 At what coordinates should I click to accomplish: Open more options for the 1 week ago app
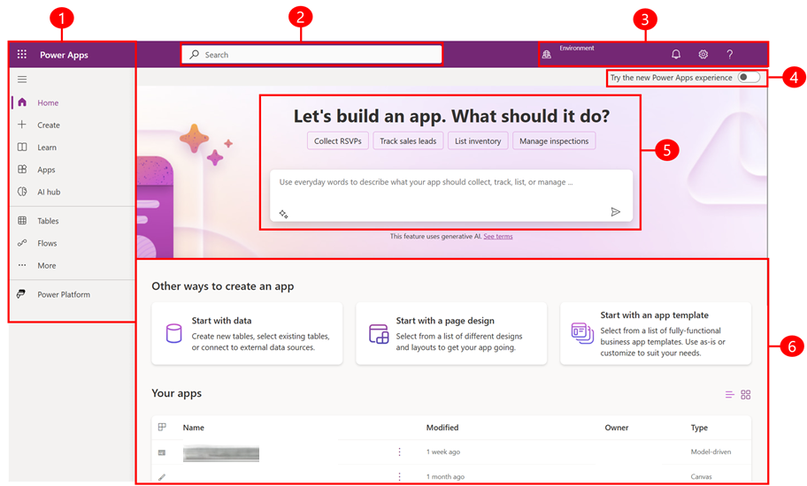(399, 452)
